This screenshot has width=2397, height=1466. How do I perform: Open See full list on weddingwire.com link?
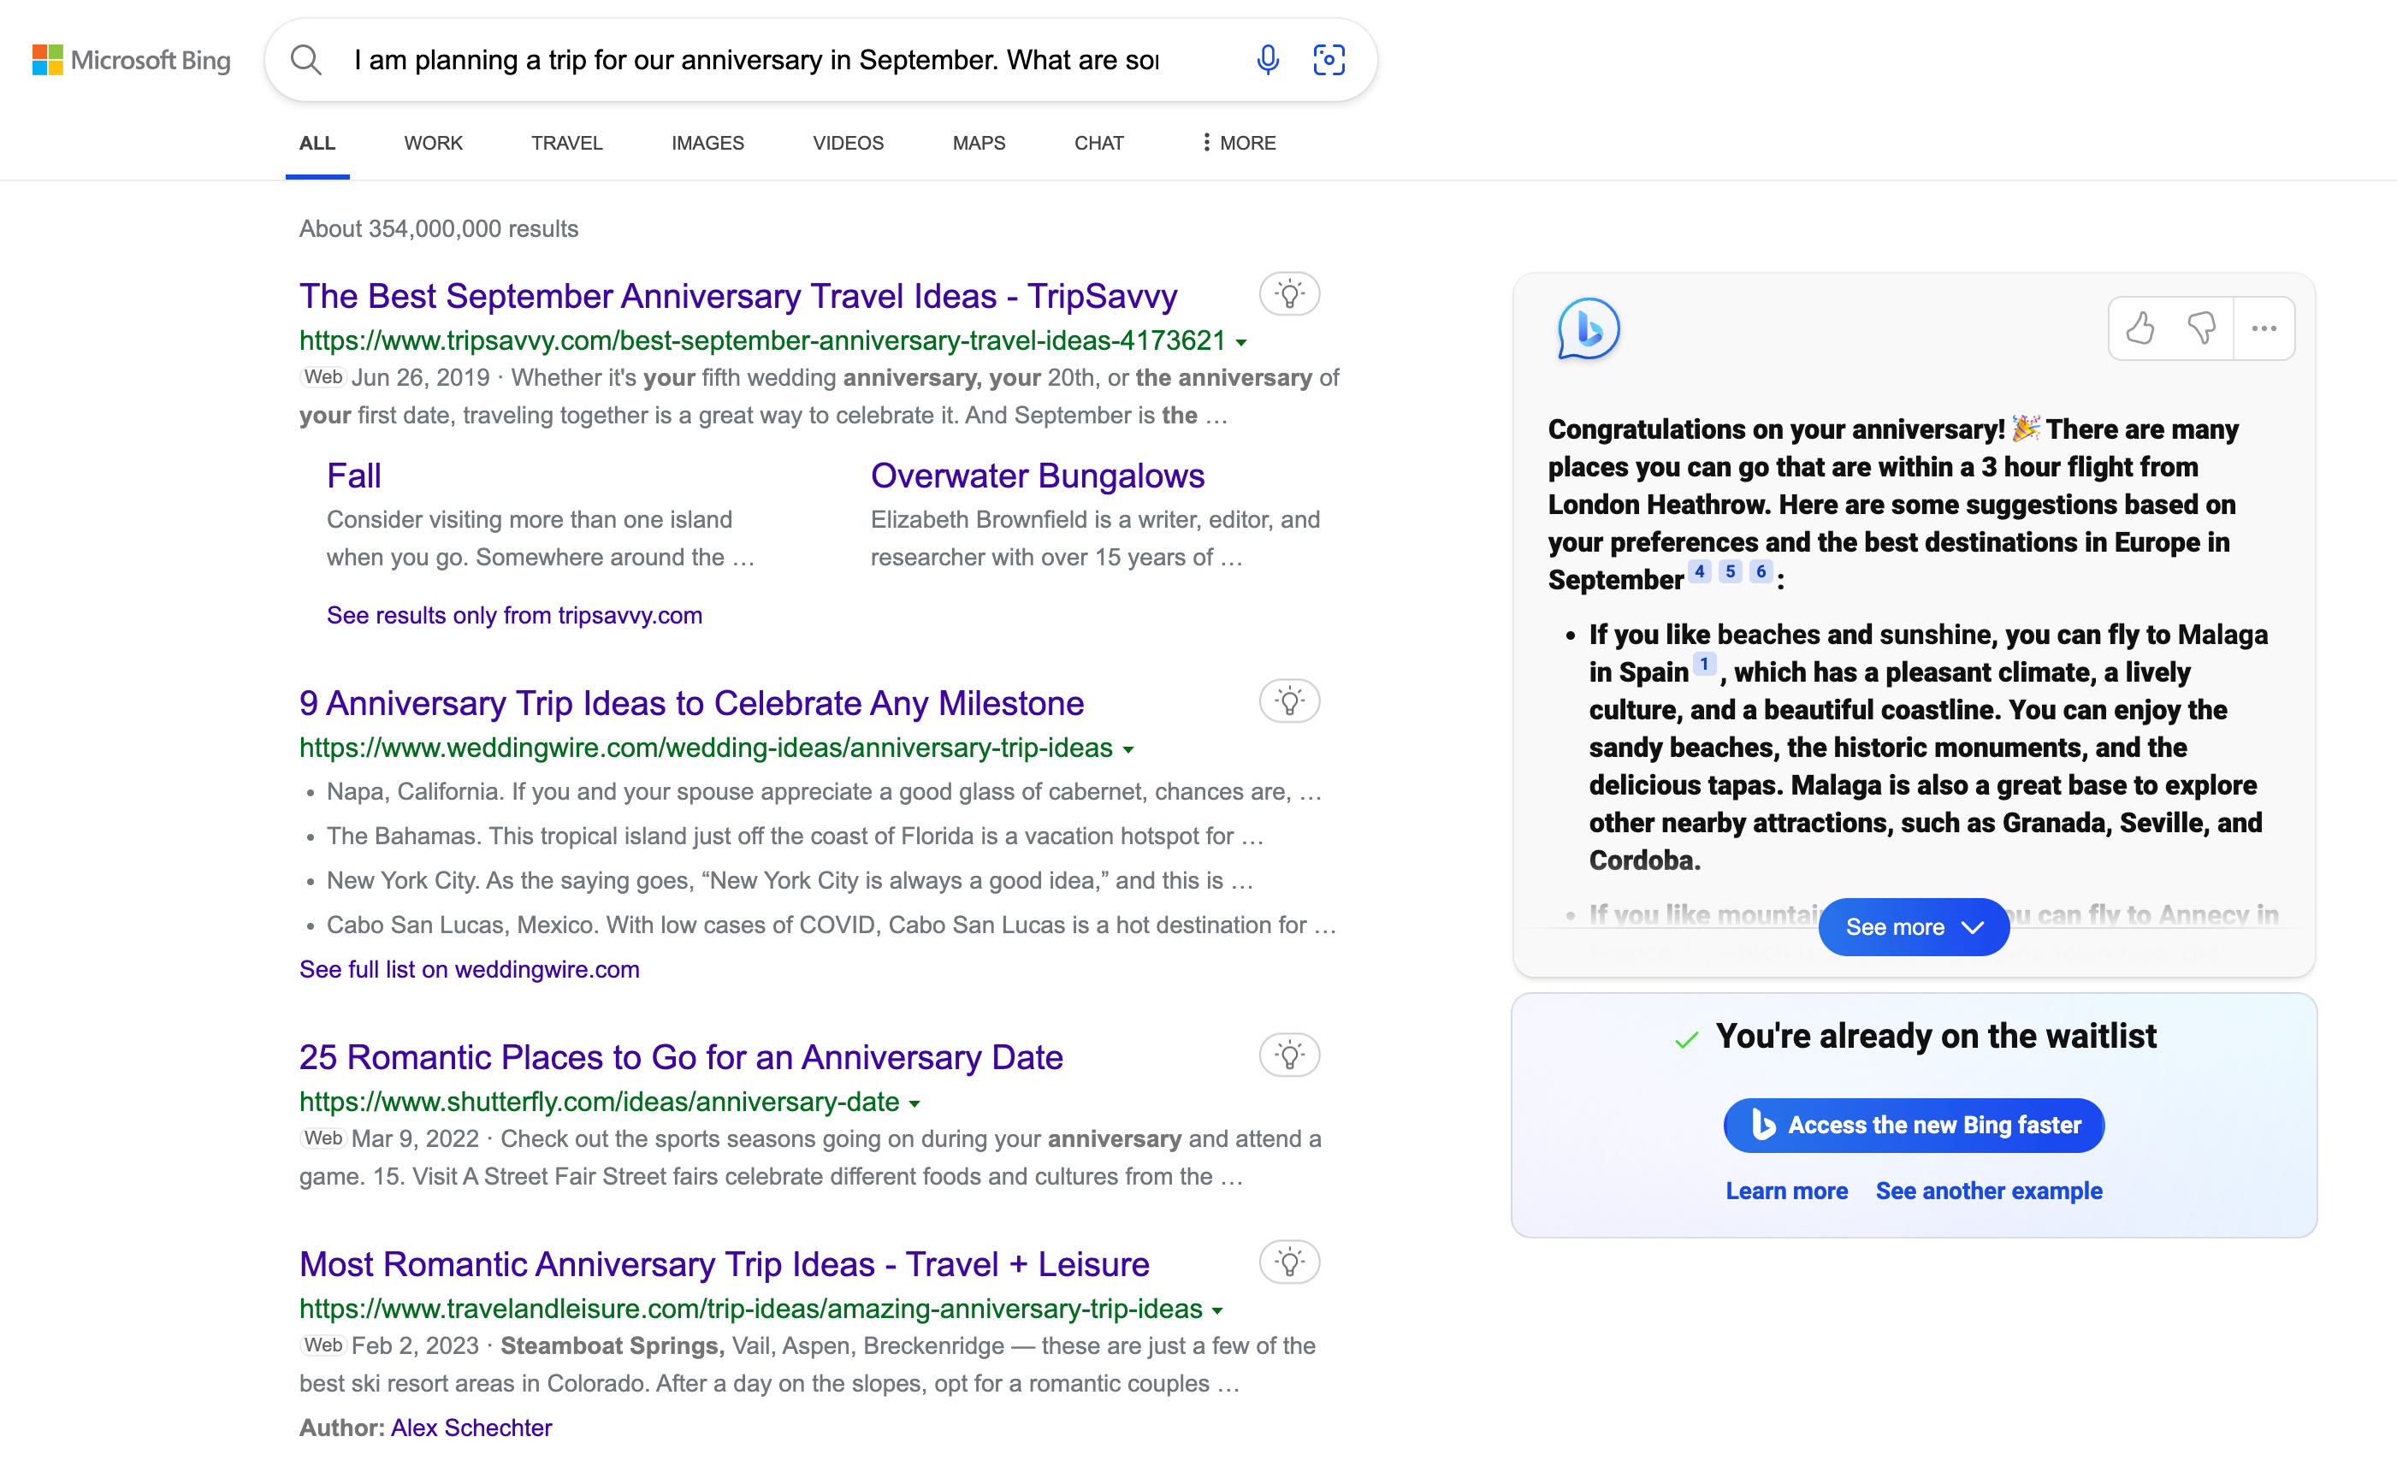[469, 970]
